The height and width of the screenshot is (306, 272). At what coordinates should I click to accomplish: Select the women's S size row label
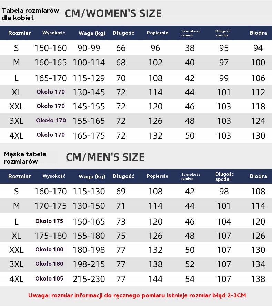click(16, 48)
